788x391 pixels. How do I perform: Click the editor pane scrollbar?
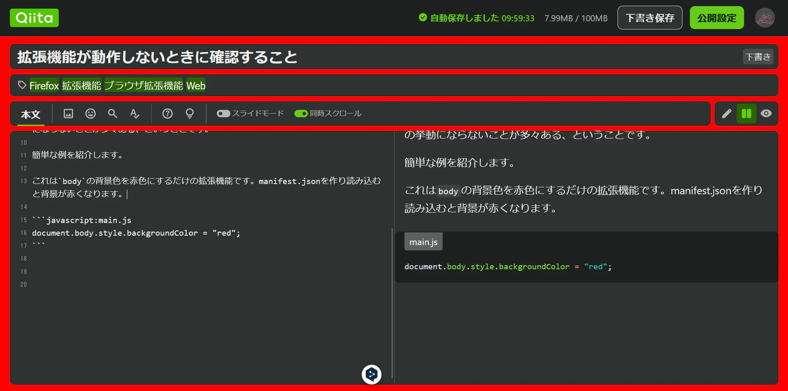392,303
